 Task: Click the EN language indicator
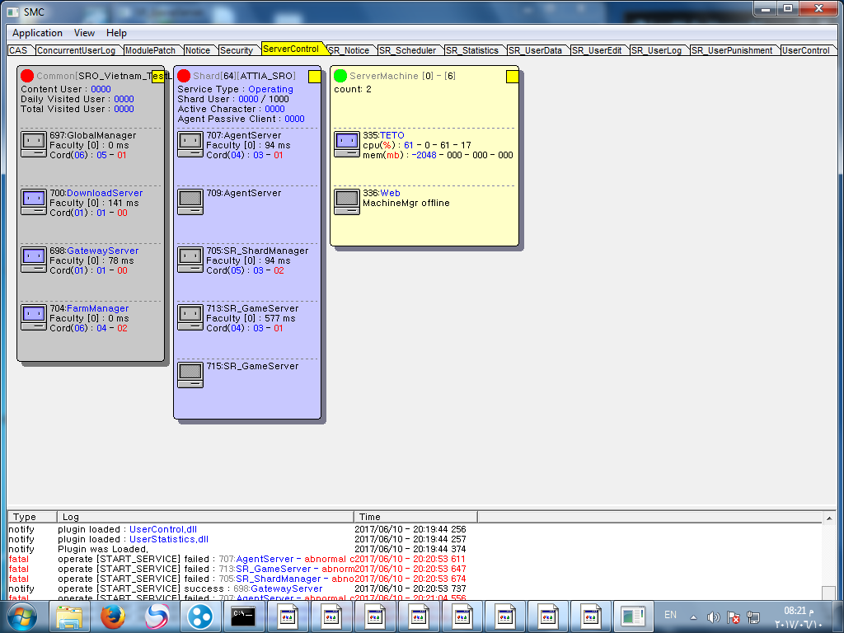pos(670,615)
